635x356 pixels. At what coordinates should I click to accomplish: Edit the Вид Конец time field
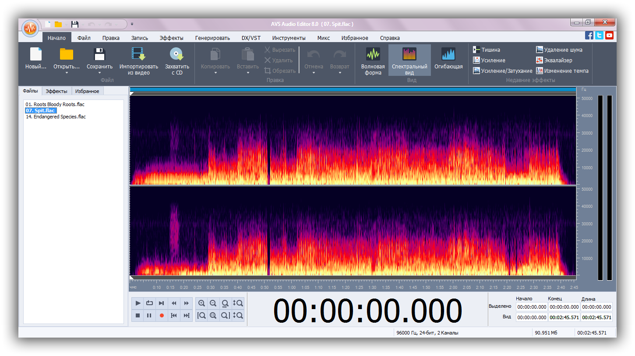[x=564, y=317]
